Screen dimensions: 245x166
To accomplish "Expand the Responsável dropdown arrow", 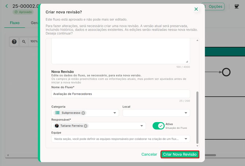I will pos(142,126).
